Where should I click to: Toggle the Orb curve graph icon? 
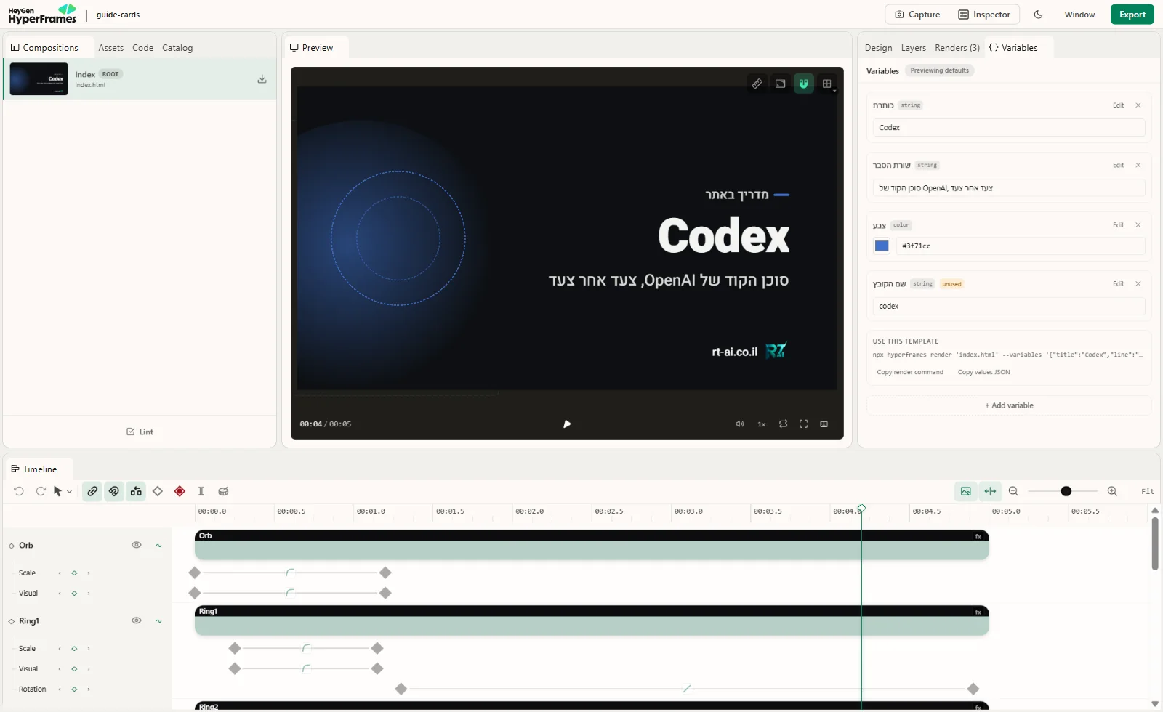click(158, 546)
